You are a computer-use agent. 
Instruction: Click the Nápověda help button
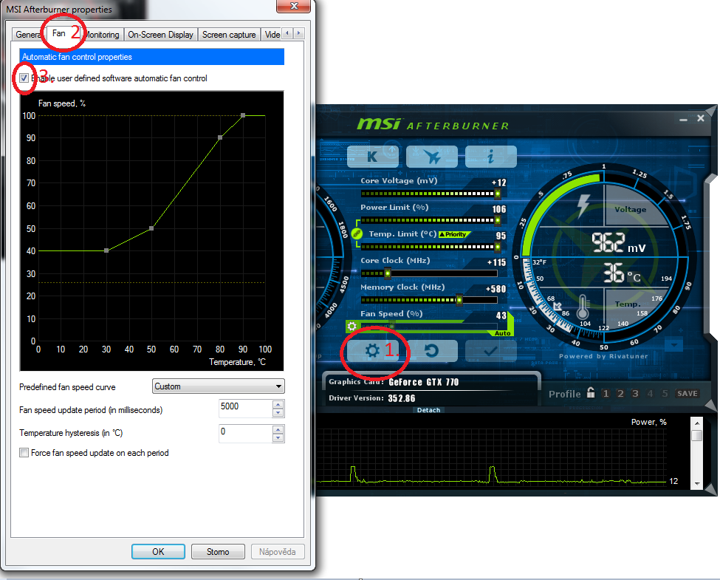(278, 551)
